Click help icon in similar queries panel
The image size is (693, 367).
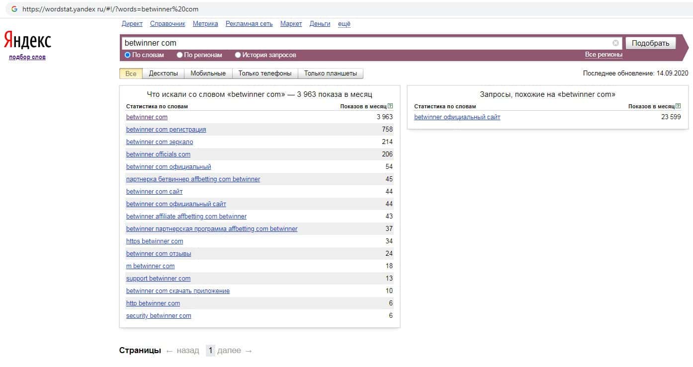(x=678, y=106)
